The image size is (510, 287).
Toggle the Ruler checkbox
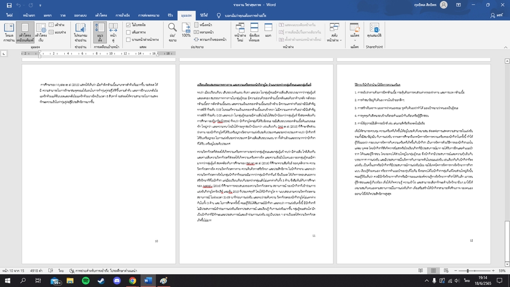136,25
